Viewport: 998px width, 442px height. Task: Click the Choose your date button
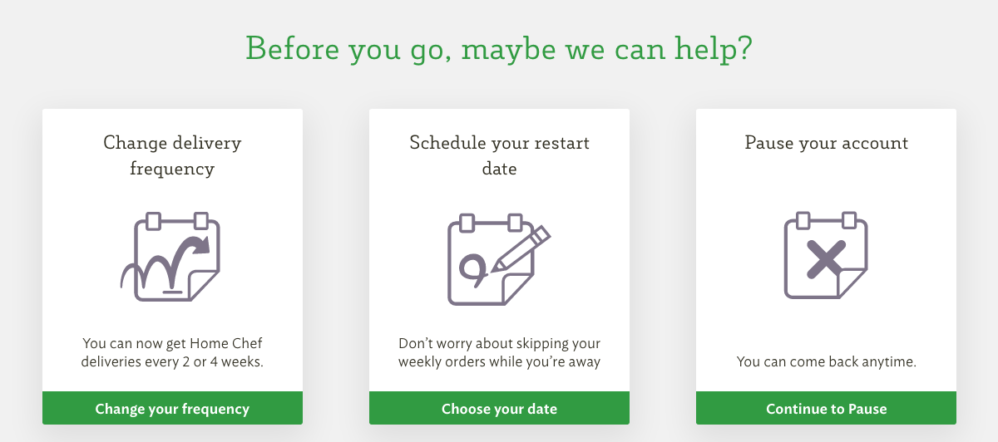pyautogui.click(x=499, y=409)
